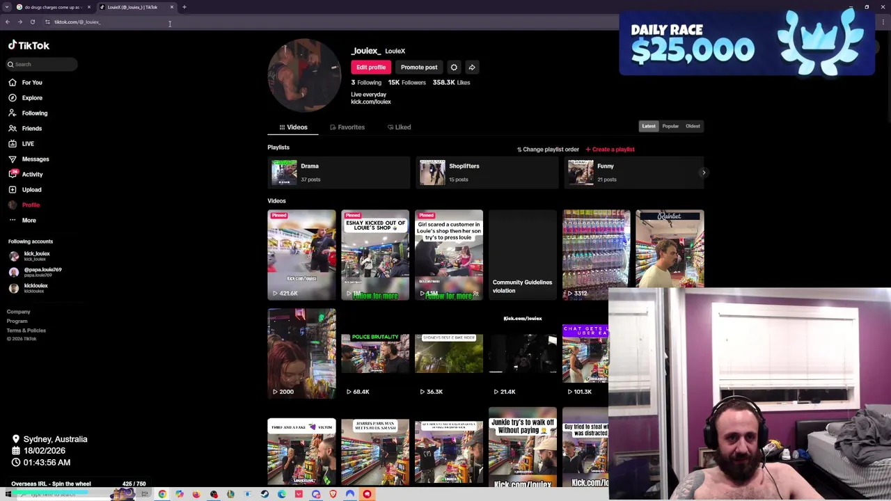Screen dimensions: 891x501
Task: Open Profile in sidebar
Action: (x=24, y=205)
